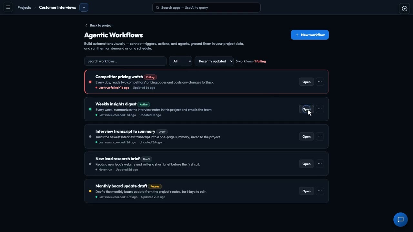Click the Active status badge

pos(144,104)
